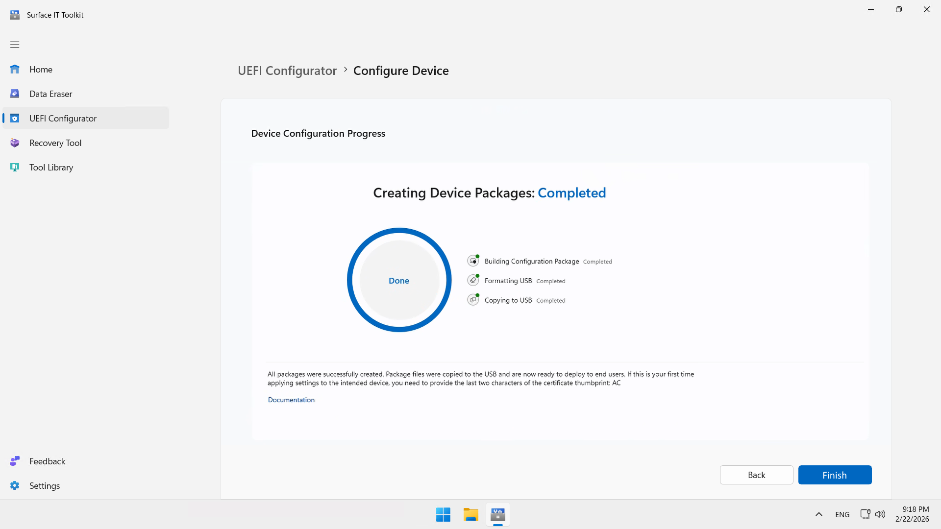Viewport: 941px width, 529px height.
Task: Click the Home icon in sidebar
Action: tap(15, 70)
